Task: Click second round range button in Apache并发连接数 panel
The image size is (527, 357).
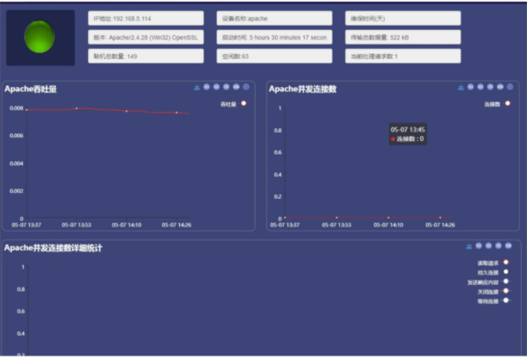Action: coord(480,87)
